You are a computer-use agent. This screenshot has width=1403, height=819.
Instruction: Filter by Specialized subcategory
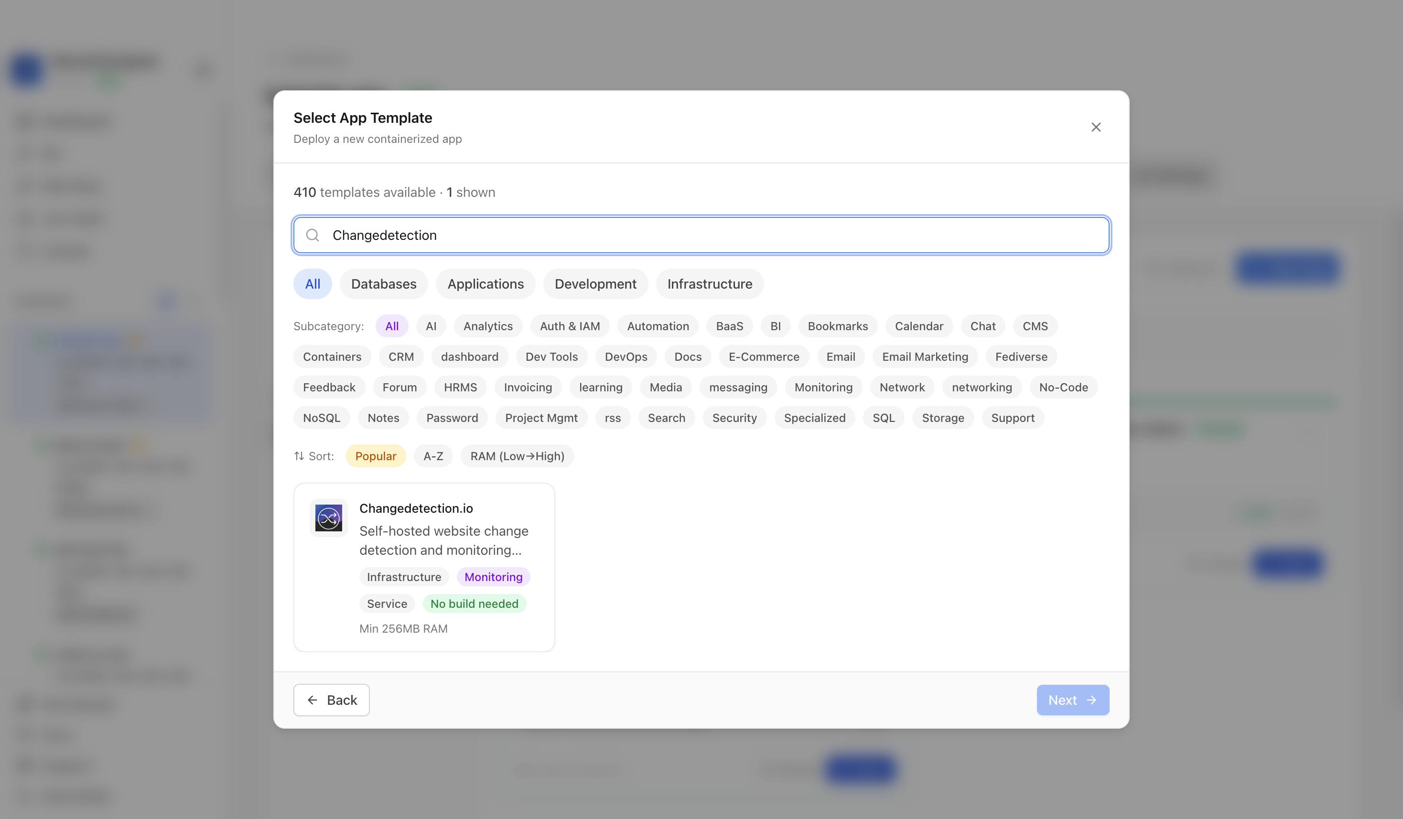click(815, 418)
